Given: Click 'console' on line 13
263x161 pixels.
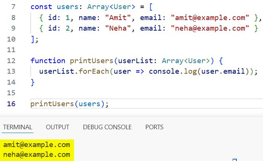Looking at the screenshot, I should tap(164, 71).
